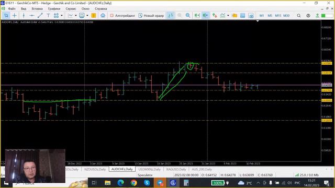This screenshot has width=335, height=188.
Task: Open File Explorer from taskbar
Action: 107,183
